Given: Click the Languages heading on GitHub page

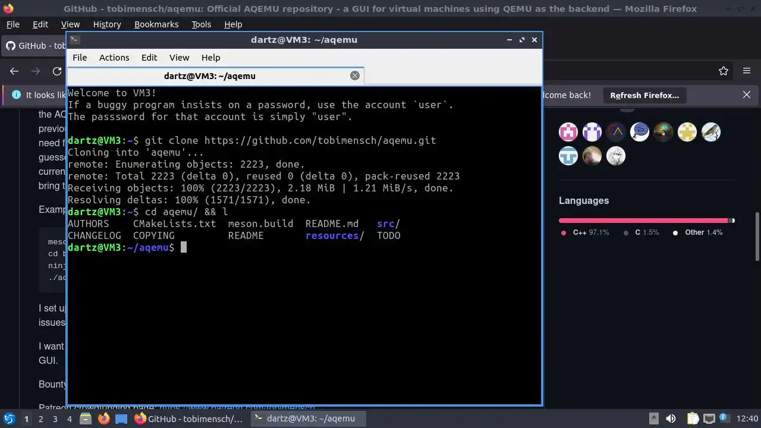Looking at the screenshot, I should click(x=584, y=201).
